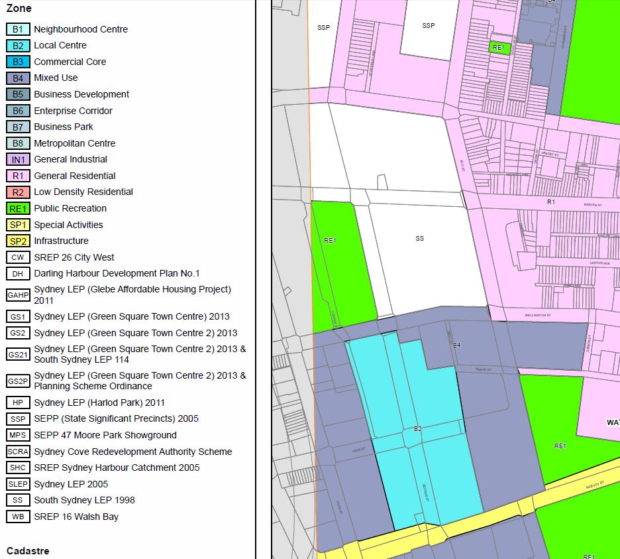Viewport: 620px width, 559px height.
Task: Click the GAHP Glebe Affordable Housing symbol
Action: (x=17, y=294)
